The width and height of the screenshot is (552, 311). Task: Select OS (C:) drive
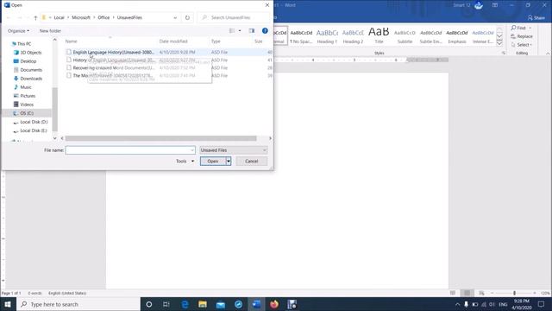pyautogui.click(x=27, y=113)
